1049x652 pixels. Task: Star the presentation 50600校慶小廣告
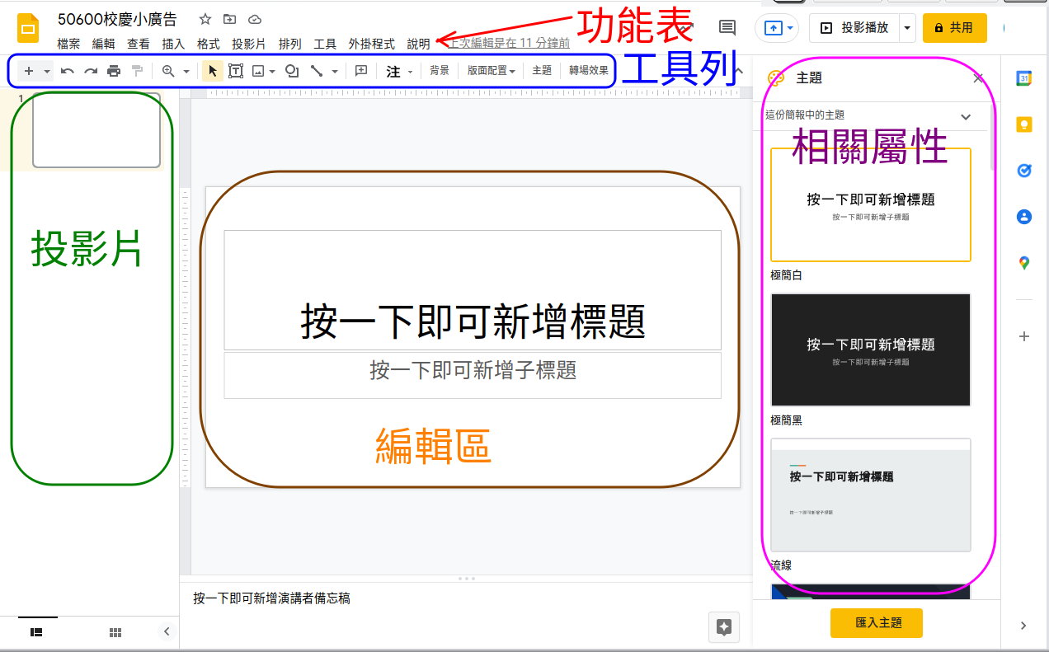[205, 19]
